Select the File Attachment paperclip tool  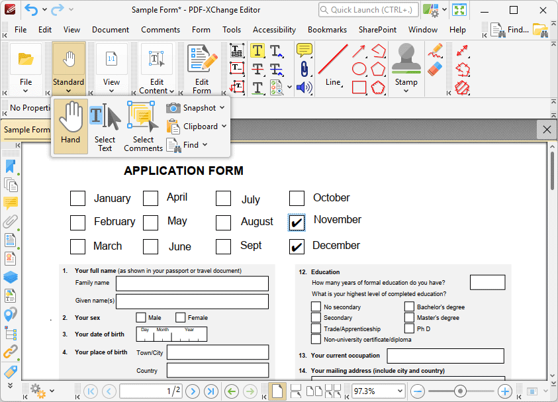point(304,69)
